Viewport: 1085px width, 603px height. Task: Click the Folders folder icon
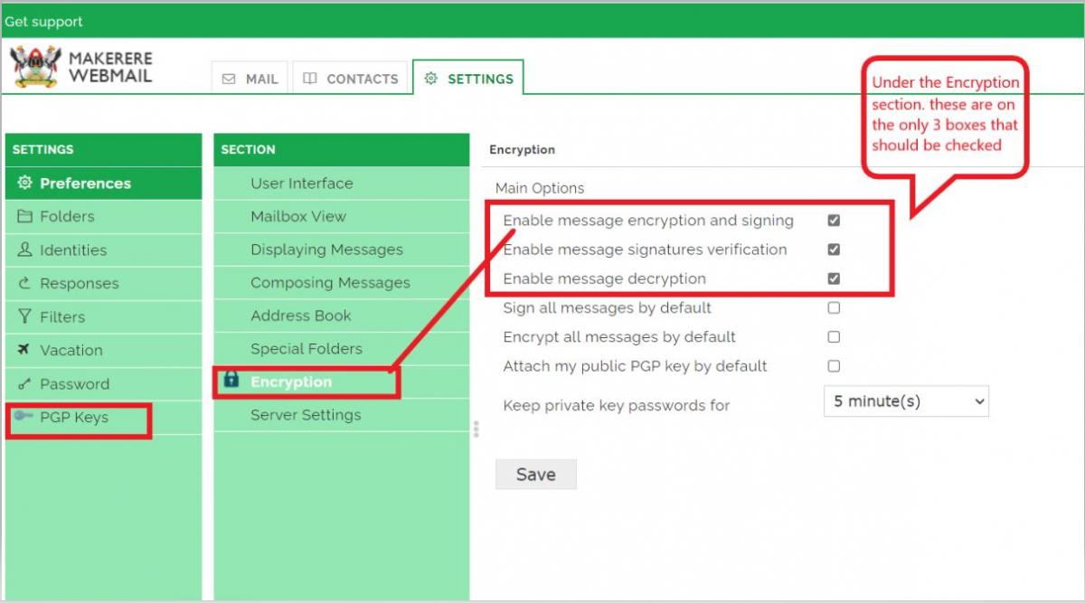[25, 216]
